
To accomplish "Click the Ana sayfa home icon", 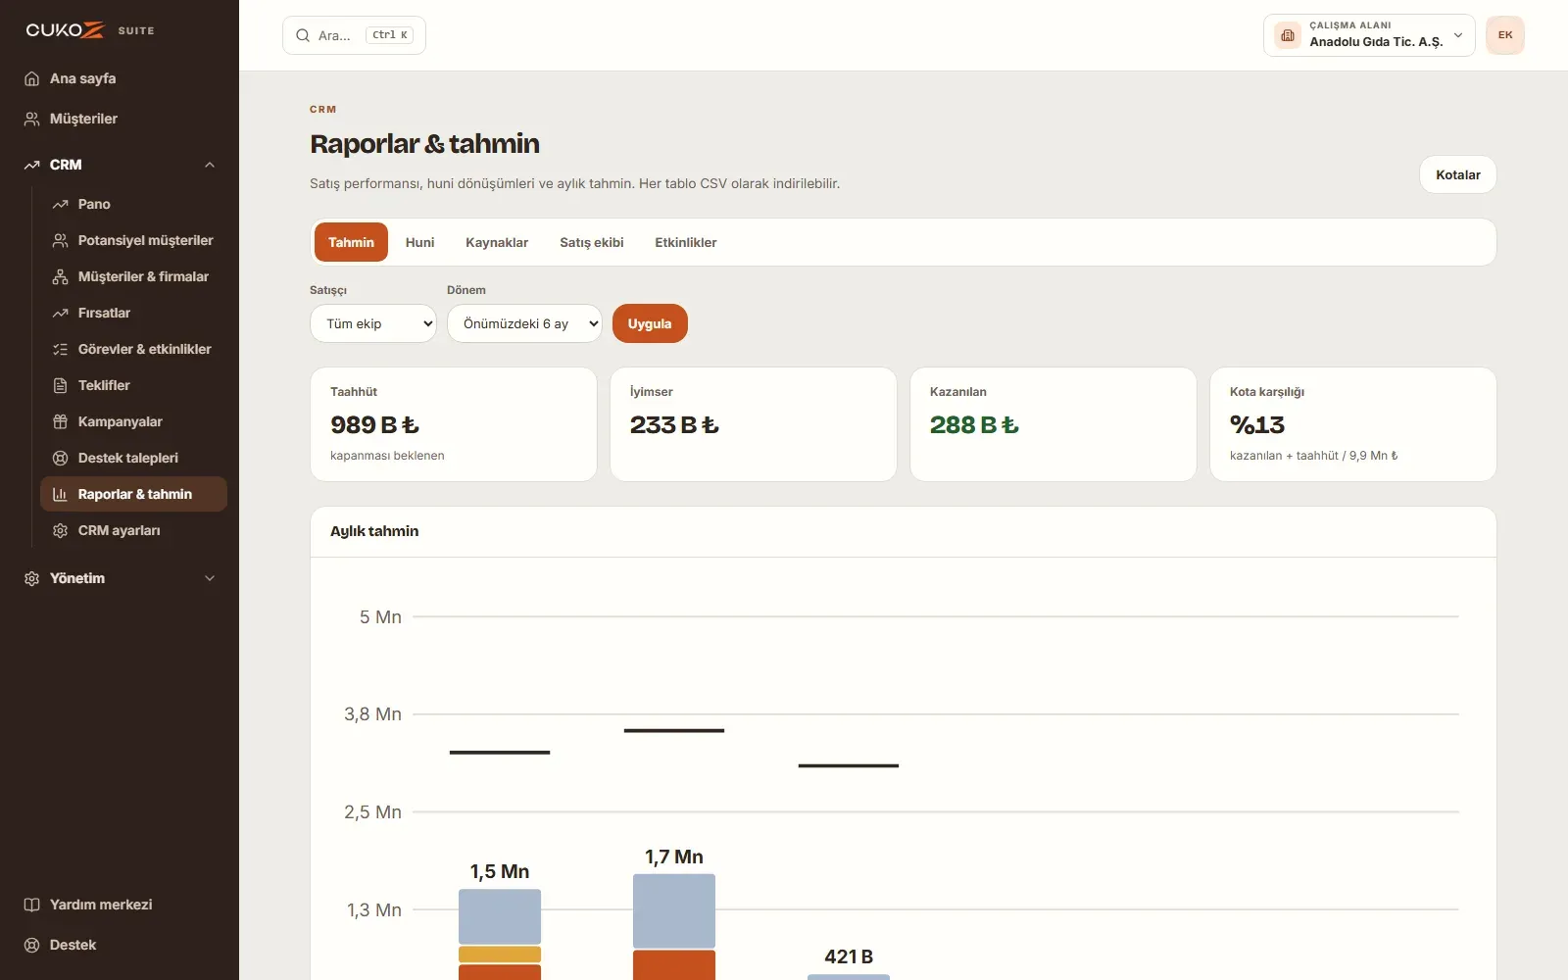I will tap(31, 78).
